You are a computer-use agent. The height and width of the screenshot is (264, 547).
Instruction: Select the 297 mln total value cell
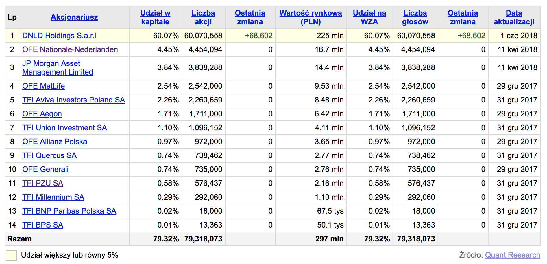tap(311, 239)
